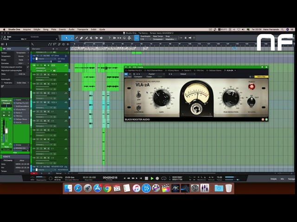Click the VLA-2A red power lamp
297x222 pixels.
pyautogui.click(x=252, y=86)
